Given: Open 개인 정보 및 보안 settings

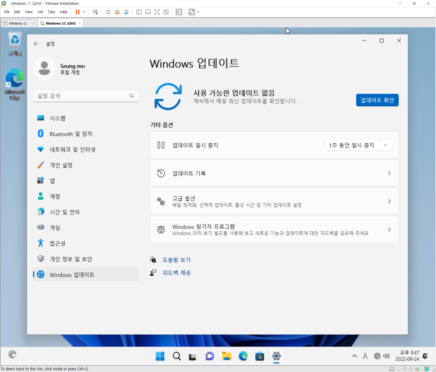Looking at the screenshot, I should click(x=86, y=259).
